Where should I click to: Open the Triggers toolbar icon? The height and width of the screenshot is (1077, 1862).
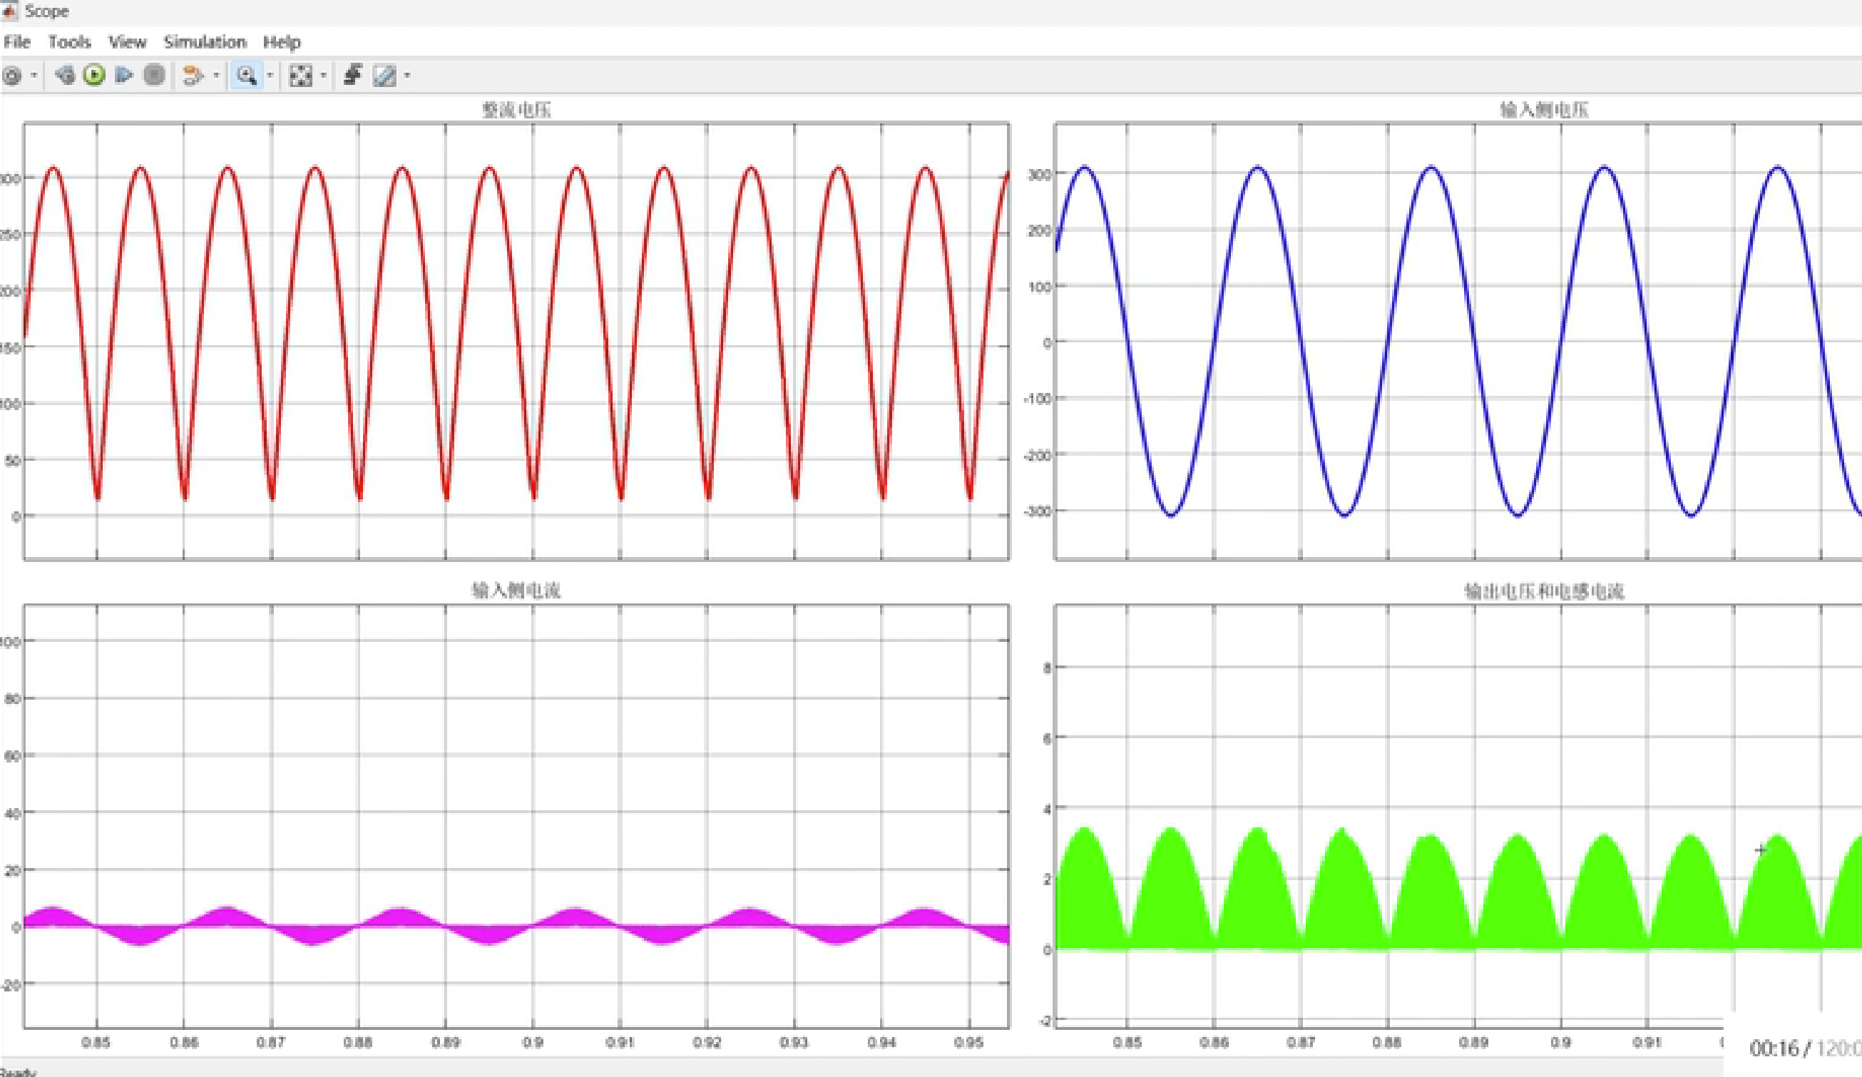coord(352,75)
